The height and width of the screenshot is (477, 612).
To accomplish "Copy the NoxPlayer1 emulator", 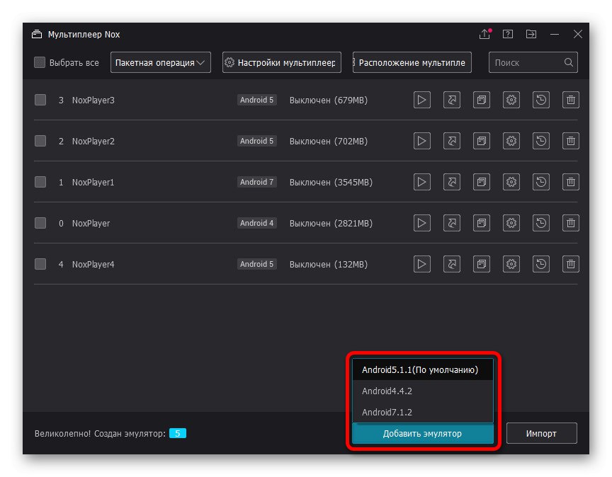I will (481, 182).
